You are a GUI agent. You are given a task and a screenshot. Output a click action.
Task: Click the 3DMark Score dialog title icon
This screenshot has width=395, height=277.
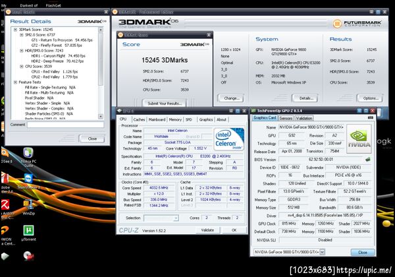(120, 35)
